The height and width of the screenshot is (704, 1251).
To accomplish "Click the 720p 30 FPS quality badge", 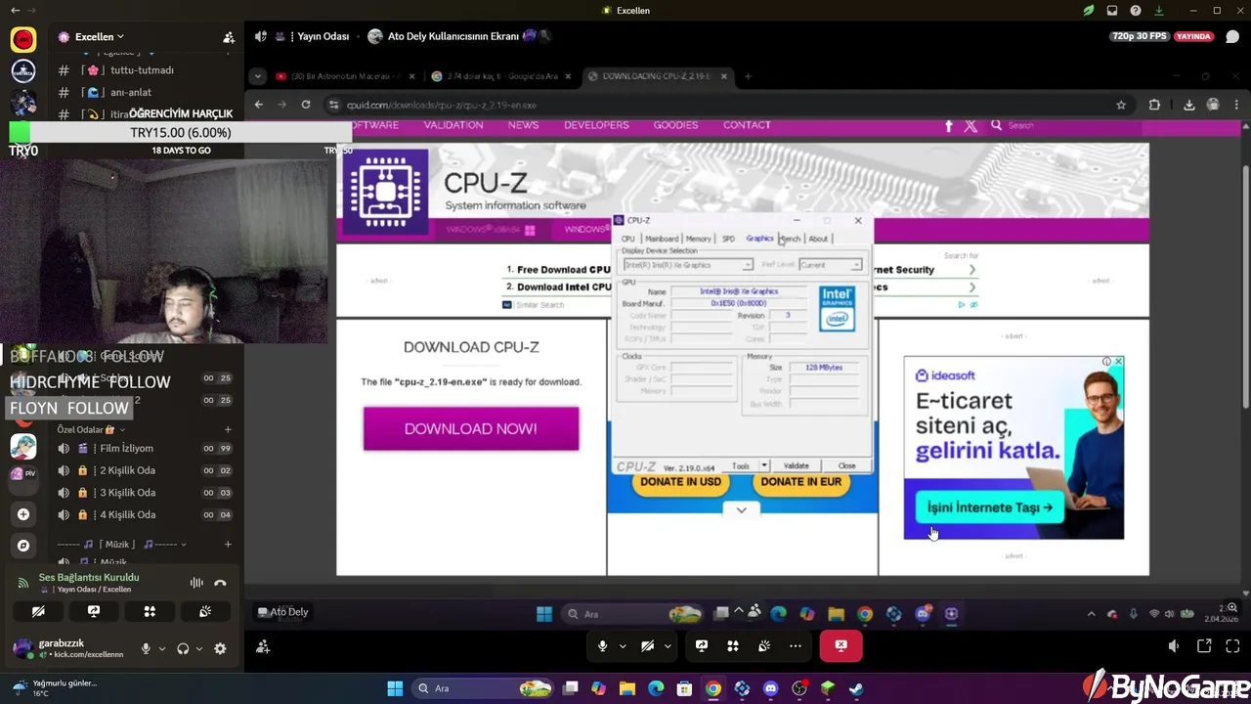I will point(1140,36).
